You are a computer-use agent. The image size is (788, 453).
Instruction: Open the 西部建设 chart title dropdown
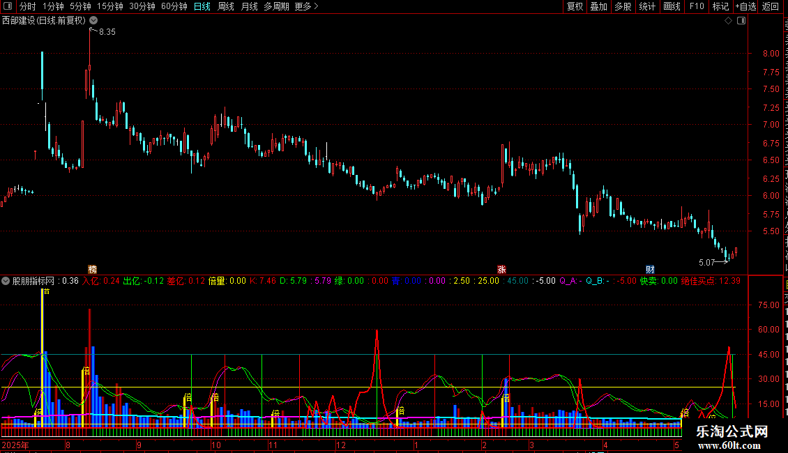tap(93, 20)
